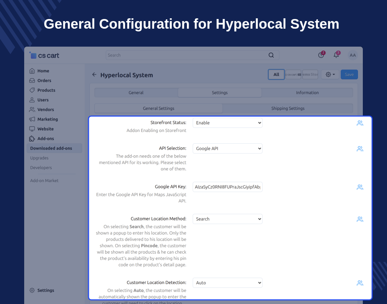This screenshot has height=304, width=387.
Task: Click the Settings gear icon in sidebar
Action: point(32,290)
